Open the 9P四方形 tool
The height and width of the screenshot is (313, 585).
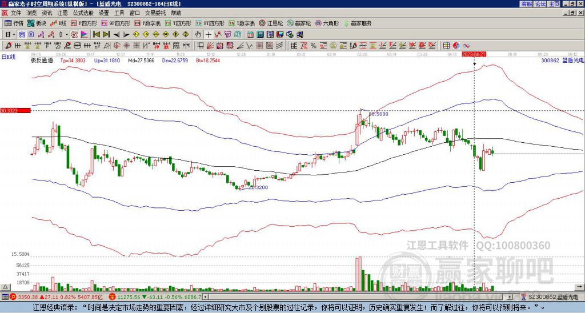click(115, 23)
